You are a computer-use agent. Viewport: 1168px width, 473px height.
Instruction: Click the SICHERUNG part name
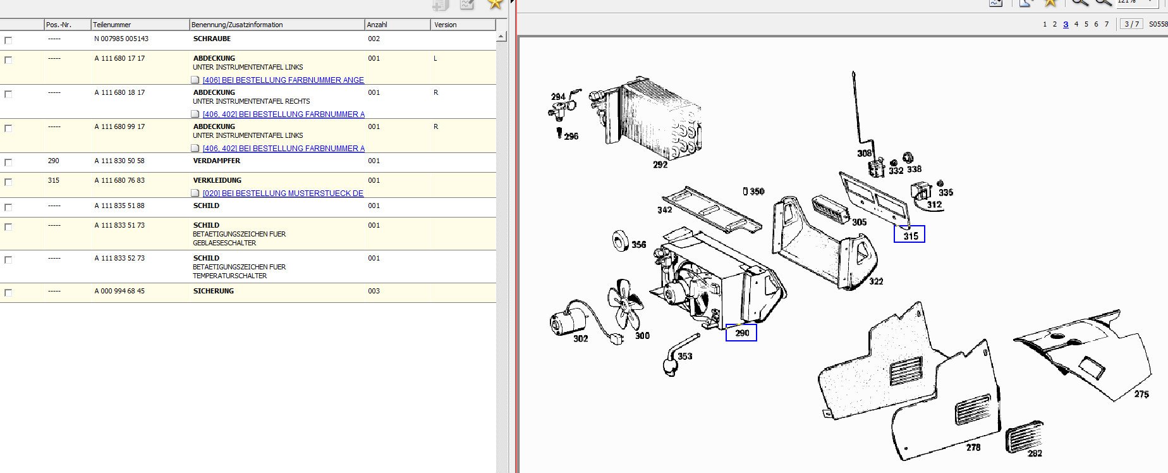click(213, 291)
